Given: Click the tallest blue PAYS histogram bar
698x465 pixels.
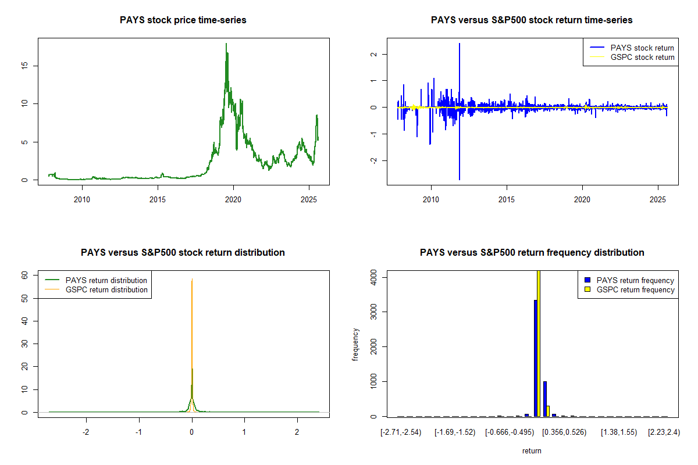Looking at the screenshot, I should (535, 357).
